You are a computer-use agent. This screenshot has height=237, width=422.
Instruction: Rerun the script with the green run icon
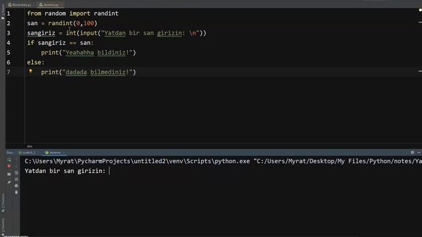pos(9,160)
